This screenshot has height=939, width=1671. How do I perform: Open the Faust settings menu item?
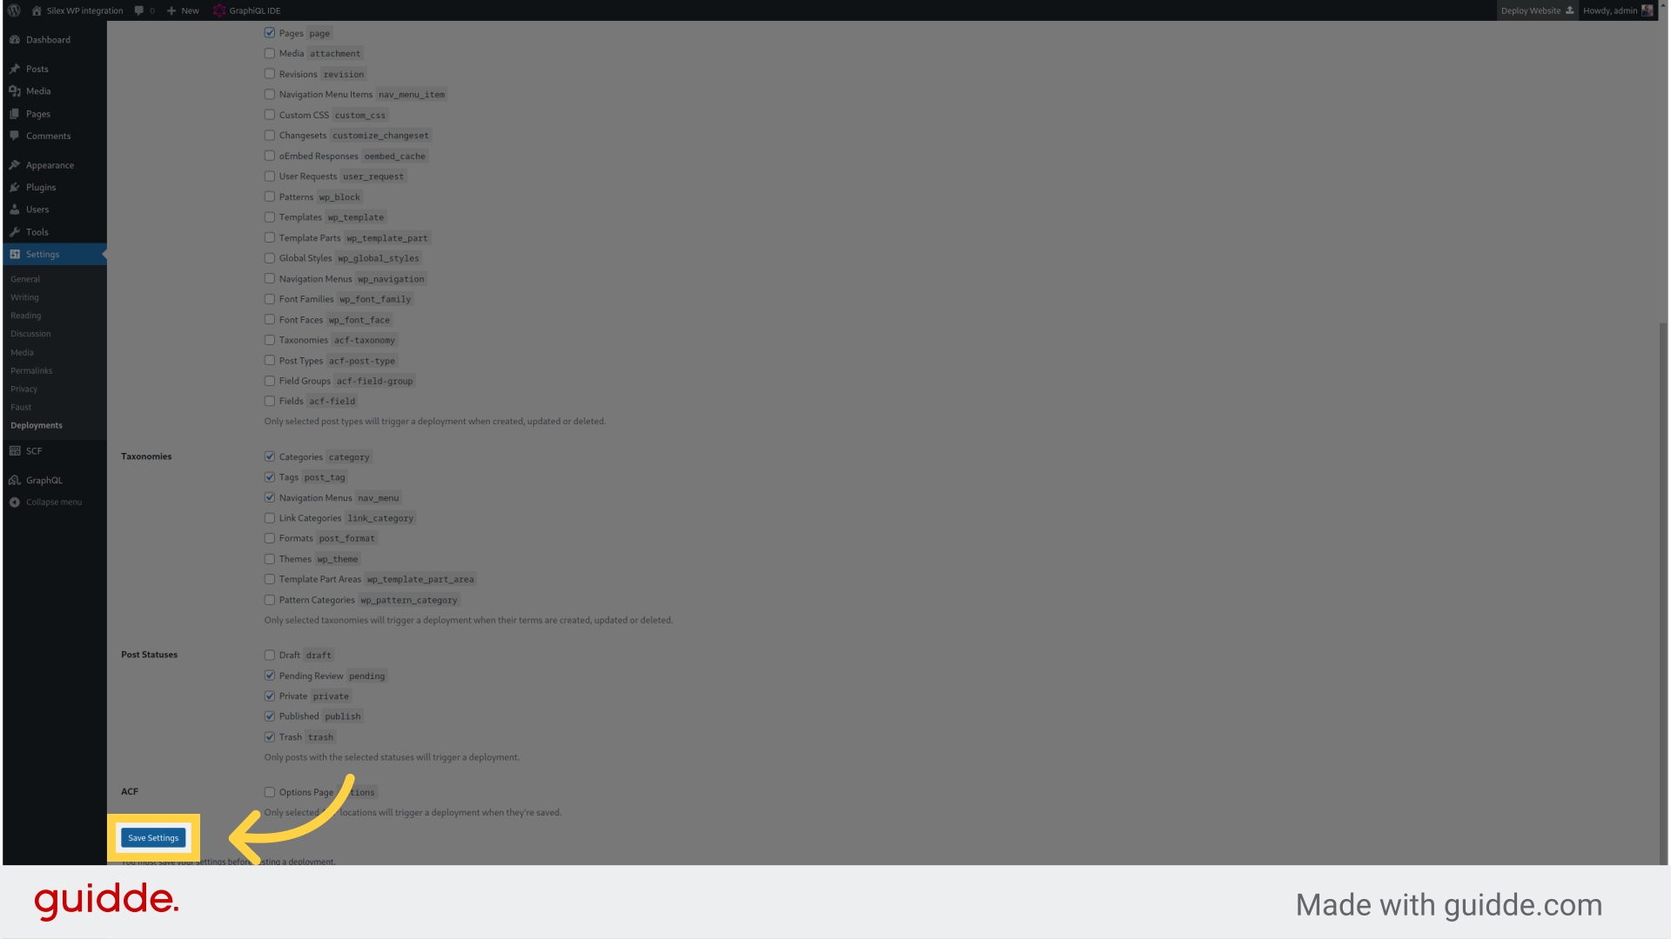tap(21, 407)
